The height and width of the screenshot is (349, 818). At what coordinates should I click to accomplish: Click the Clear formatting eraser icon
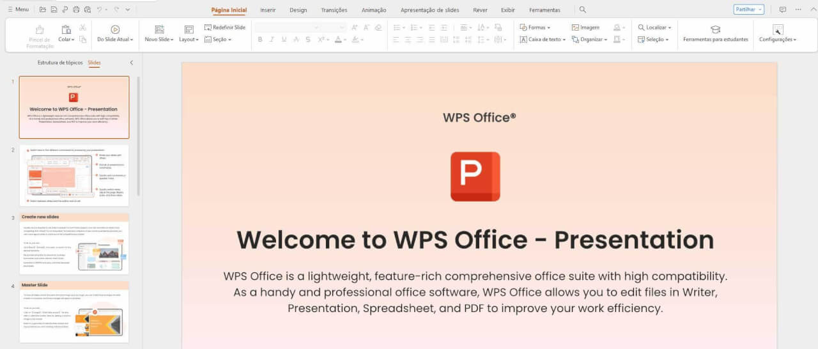point(378,27)
